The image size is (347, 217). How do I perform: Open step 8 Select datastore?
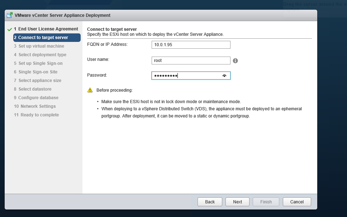pos(33,89)
